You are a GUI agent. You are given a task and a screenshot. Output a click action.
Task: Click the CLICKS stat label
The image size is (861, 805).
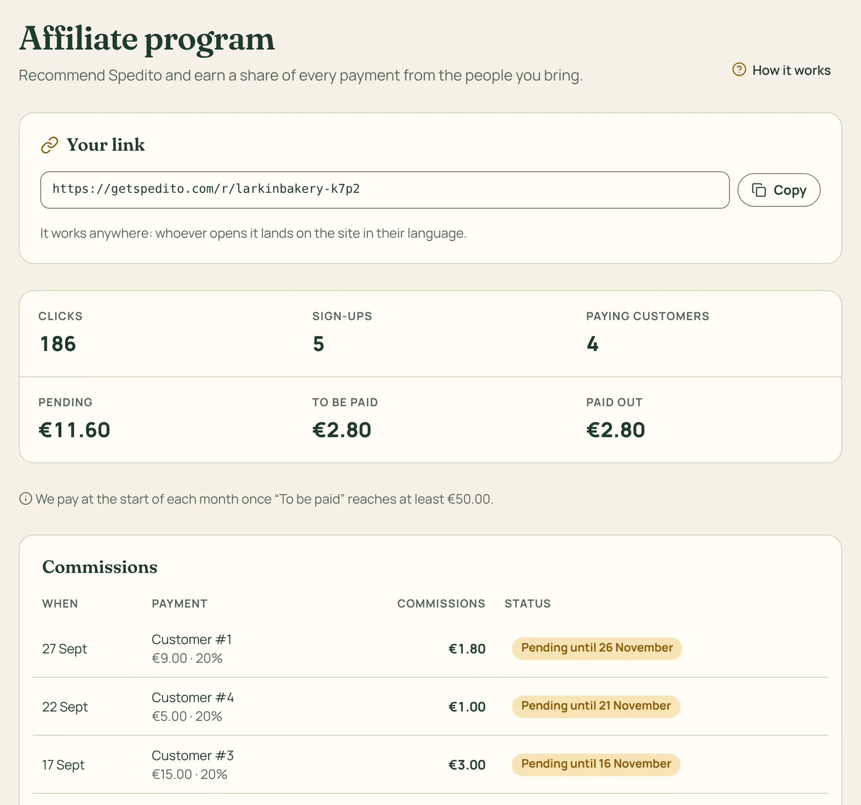click(x=61, y=316)
